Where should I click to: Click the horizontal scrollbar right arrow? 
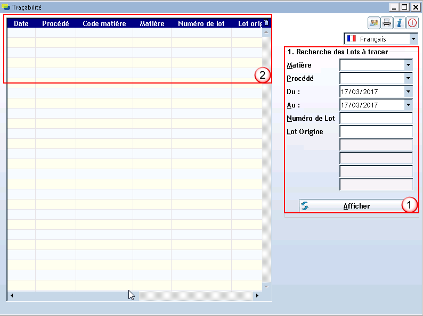(257, 296)
